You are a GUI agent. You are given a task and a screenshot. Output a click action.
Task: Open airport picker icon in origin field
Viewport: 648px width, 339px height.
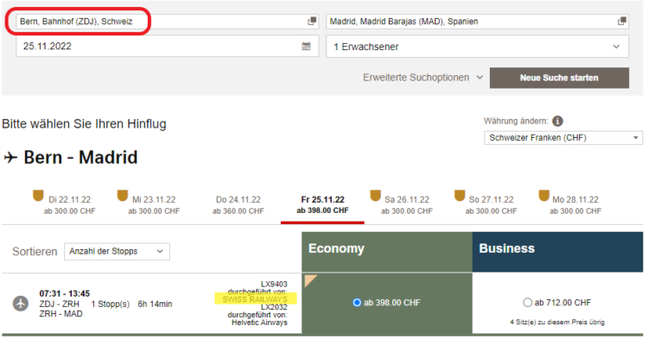(x=312, y=21)
